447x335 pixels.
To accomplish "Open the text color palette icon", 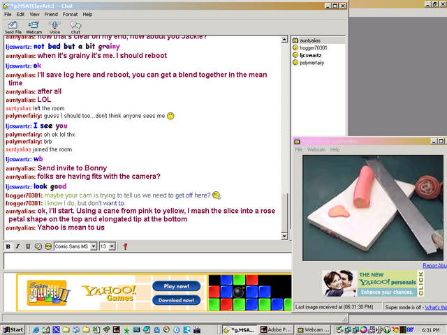I will pos(38,246).
